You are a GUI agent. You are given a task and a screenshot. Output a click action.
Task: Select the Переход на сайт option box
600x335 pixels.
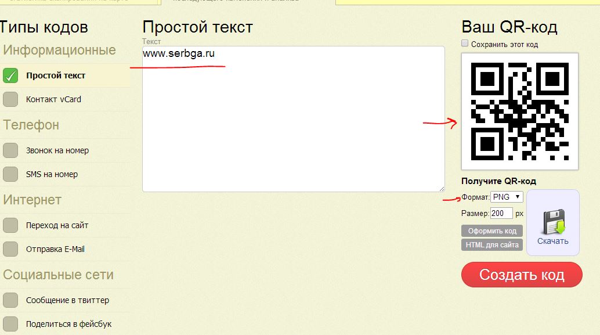[11, 225]
